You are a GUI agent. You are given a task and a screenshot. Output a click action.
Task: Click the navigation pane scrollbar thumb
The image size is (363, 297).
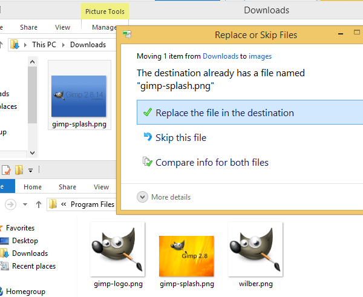click(33, 95)
